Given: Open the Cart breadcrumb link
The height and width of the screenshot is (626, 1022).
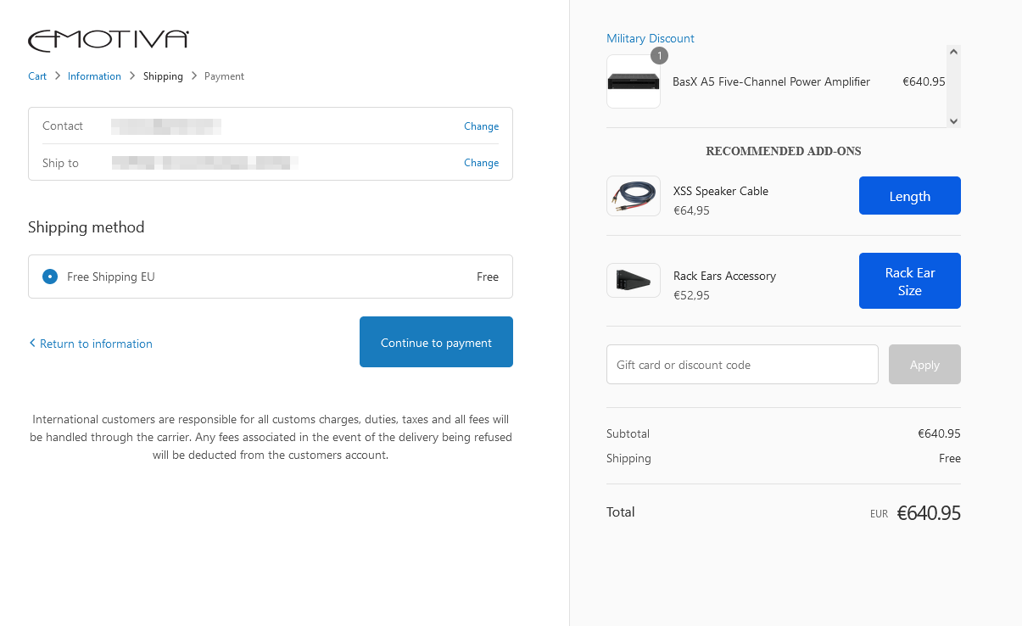Looking at the screenshot, I should point(37,76).
